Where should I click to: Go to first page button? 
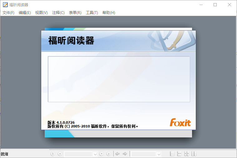pyautogui.click(x=52, y=154)
